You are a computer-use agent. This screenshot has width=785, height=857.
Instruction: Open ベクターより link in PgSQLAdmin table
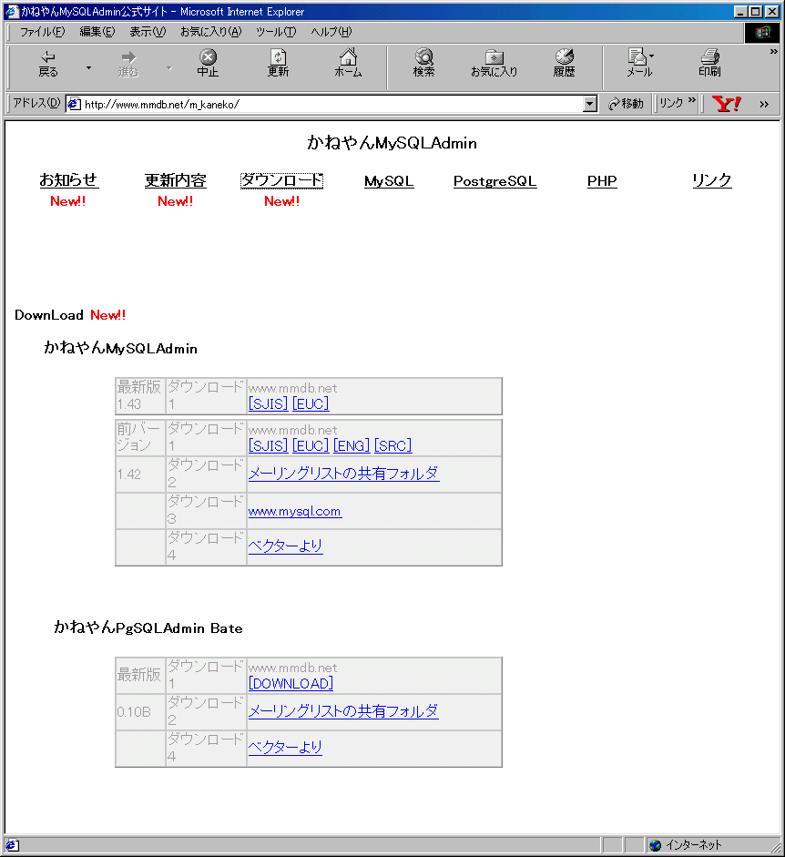pos(285,747)
